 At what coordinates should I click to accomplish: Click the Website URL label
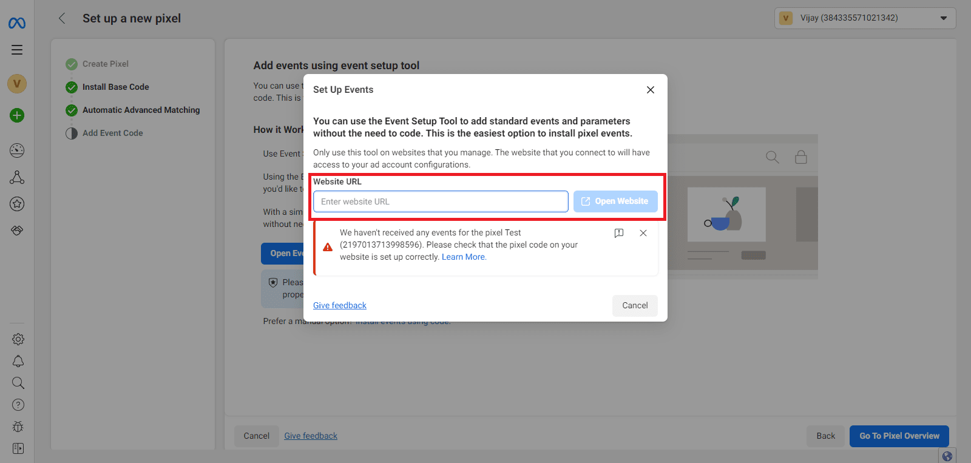pyautogui.click(x=337, y=181)
